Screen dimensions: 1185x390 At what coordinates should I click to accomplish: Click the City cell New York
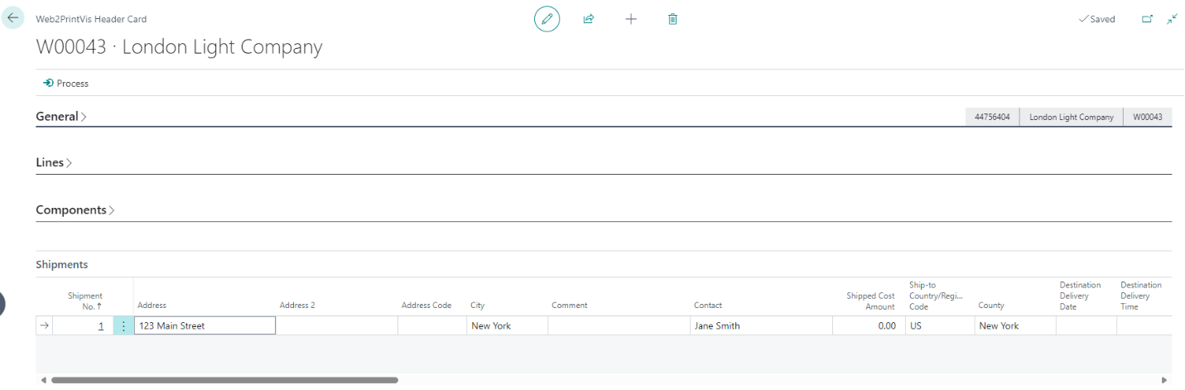[x=506, y=326]
